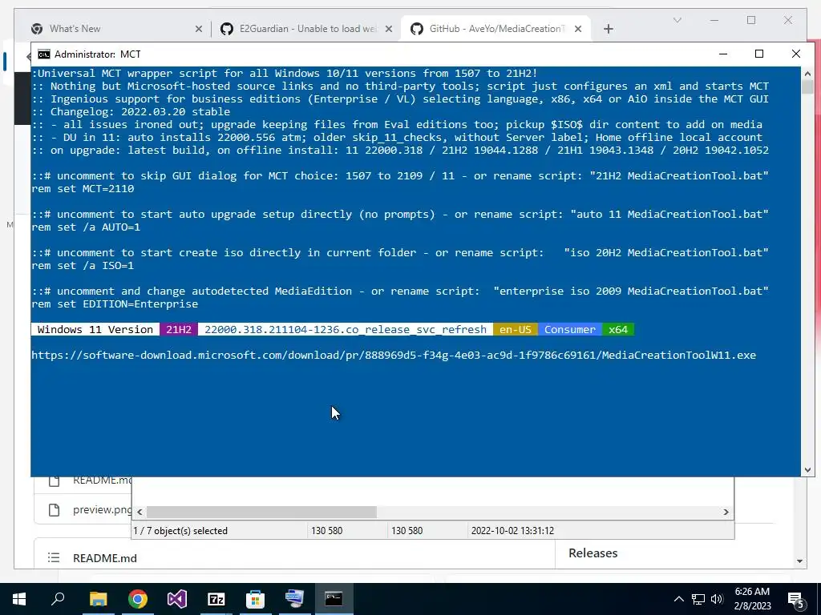Open the computer monitor app on taskbar
821x615 pixels.
(x=295, y=599)
